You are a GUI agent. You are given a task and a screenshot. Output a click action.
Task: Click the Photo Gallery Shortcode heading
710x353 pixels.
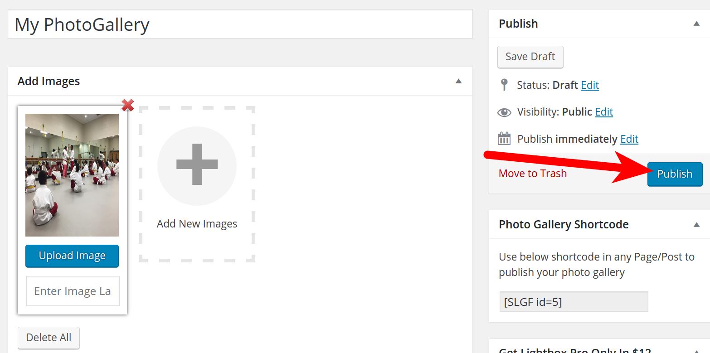[x=564, y=224]
